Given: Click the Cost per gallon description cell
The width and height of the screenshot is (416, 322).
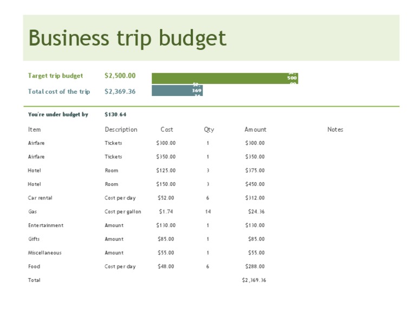Looking at the screenshot, I should click(122, 211).
